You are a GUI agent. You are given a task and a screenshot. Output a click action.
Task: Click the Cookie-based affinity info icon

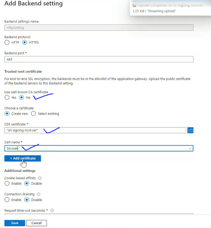(40, 178)
